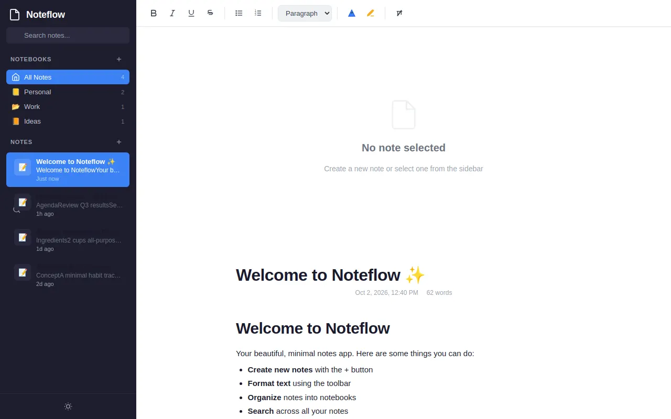The width and height of the screenshot is (671, 419).
Task: Click the empty-state document icon above 'No note selected'
Action: (404, 115)
